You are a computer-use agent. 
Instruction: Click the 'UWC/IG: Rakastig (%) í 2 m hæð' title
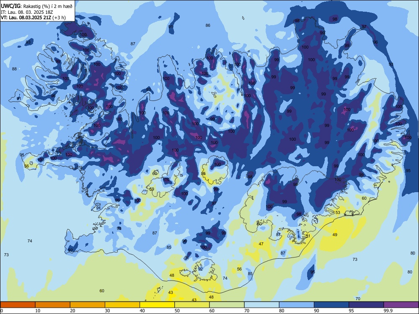[36, 6]
